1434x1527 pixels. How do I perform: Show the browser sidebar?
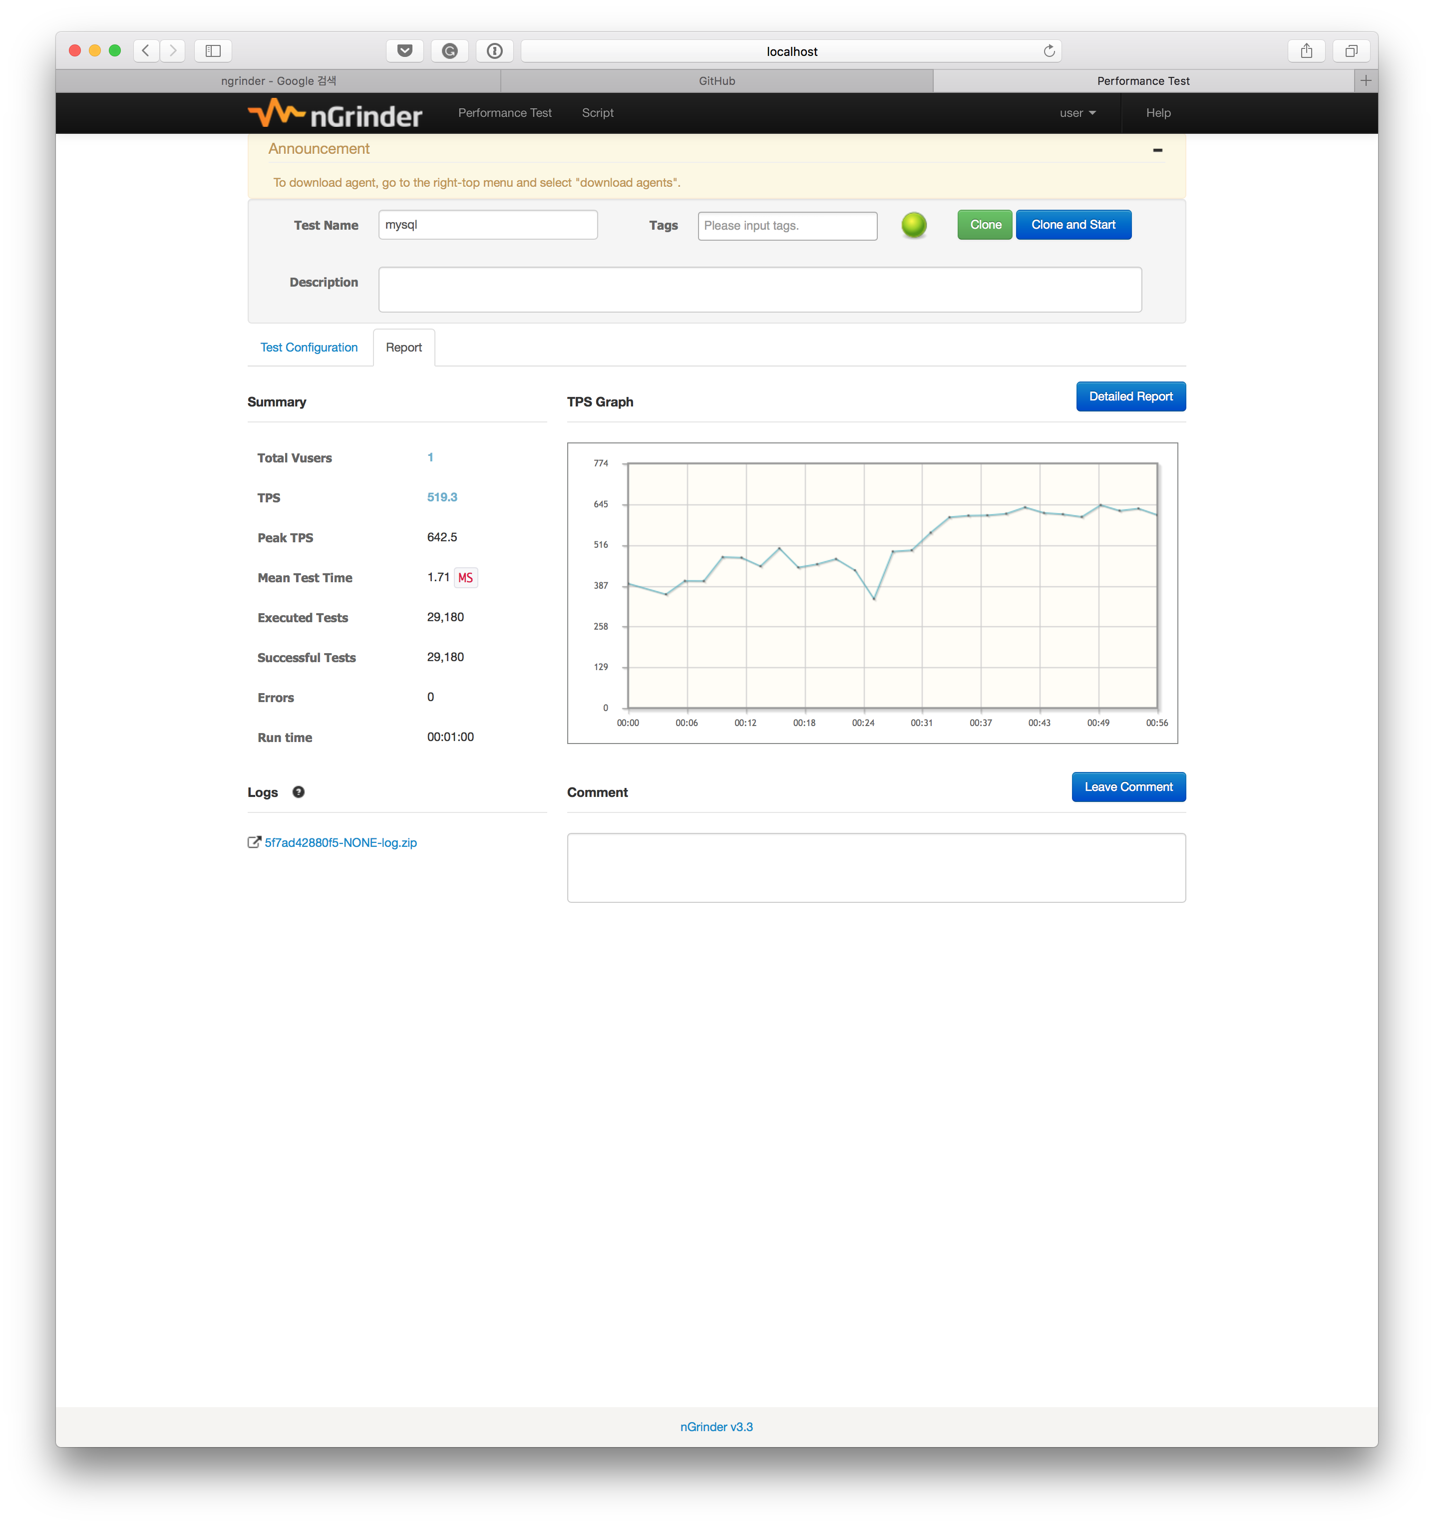(213, 51)
